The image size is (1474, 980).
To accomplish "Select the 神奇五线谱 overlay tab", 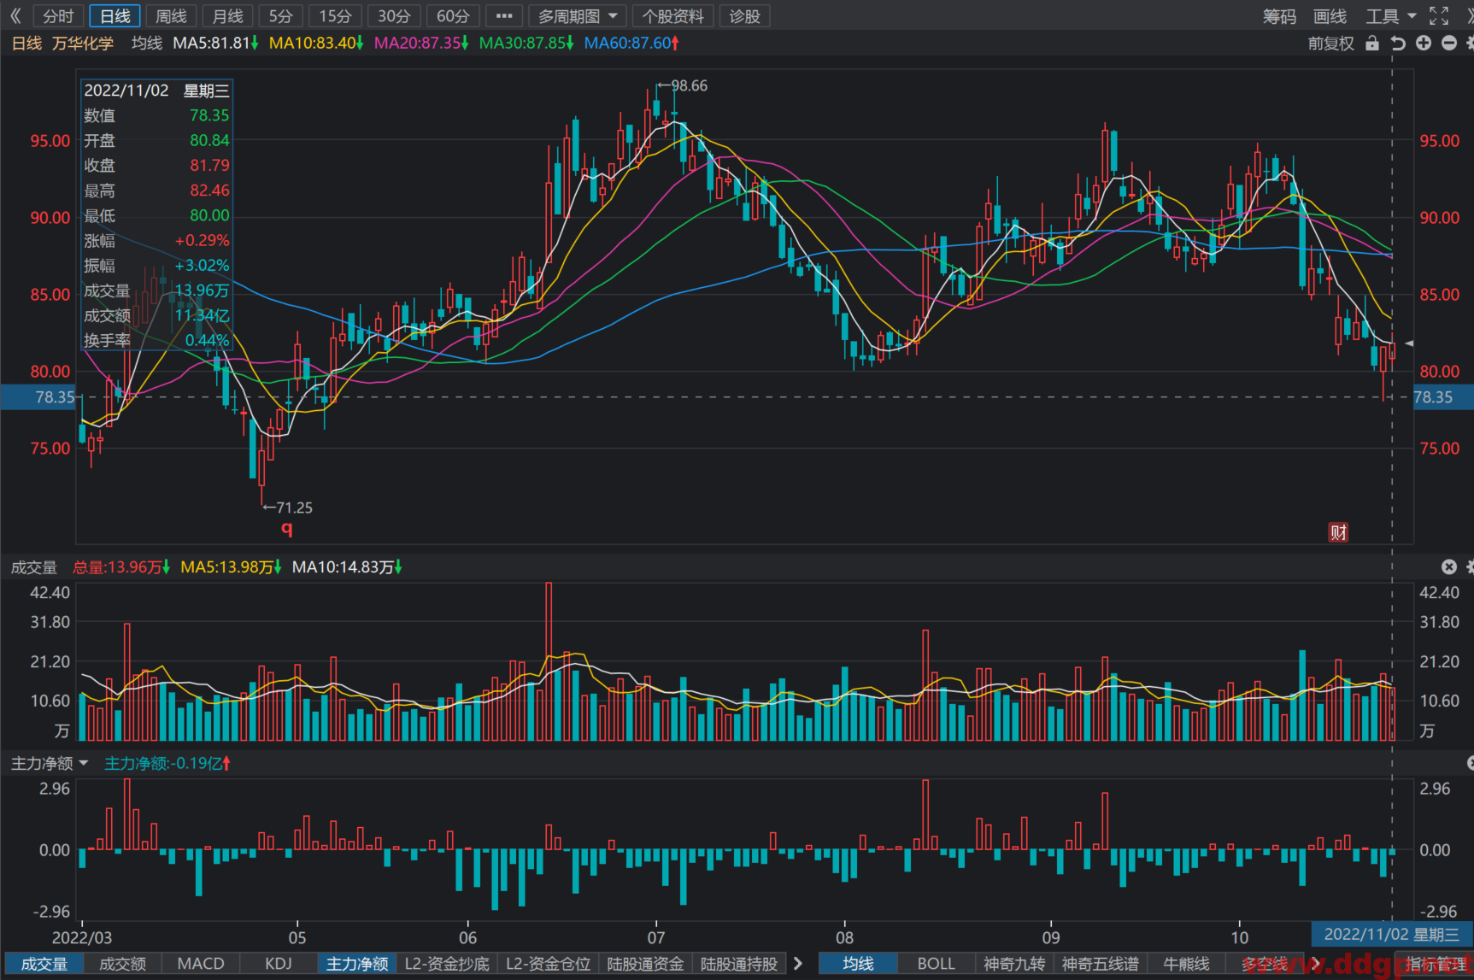I will click(1101, 964).
